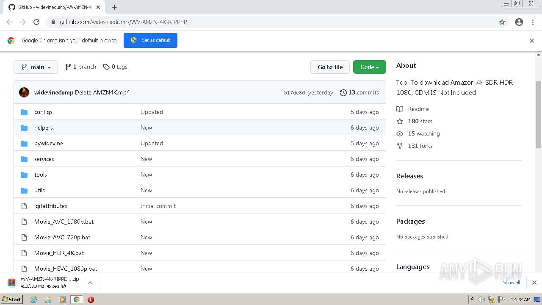Open the widevinedump author link

pos(54,92)
